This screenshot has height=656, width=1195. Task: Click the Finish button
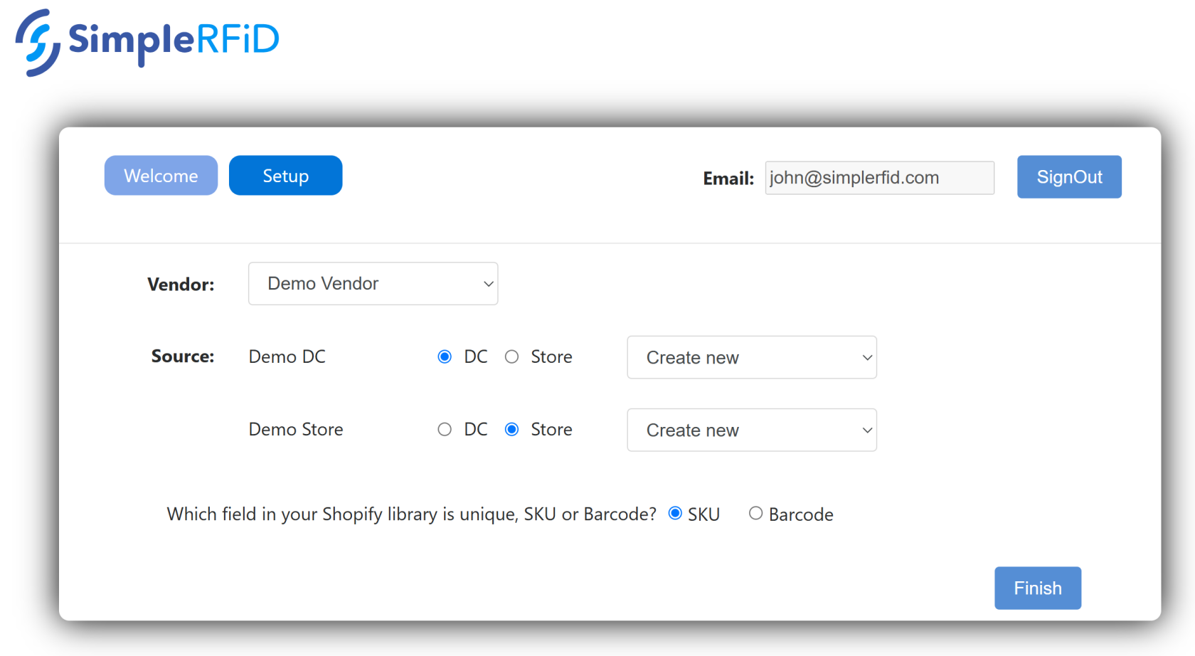click(x=1038, y=588)
